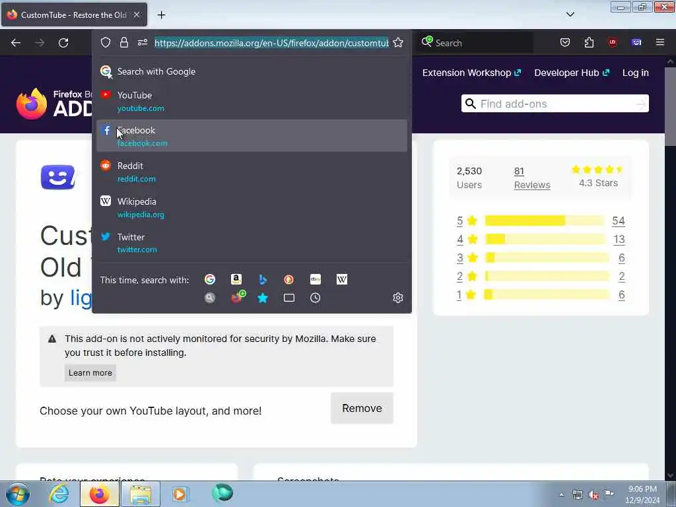
Task: Go back to the previous page
Action: click(x=16, y=43)
